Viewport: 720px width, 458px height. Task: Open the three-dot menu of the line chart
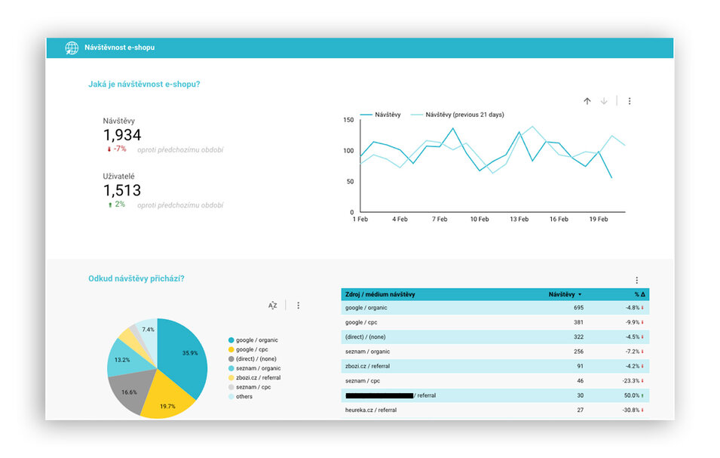pyautogui.click(x=630, y=101)
